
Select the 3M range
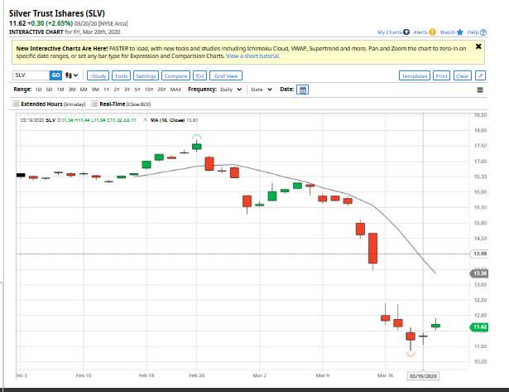(72, 90)
